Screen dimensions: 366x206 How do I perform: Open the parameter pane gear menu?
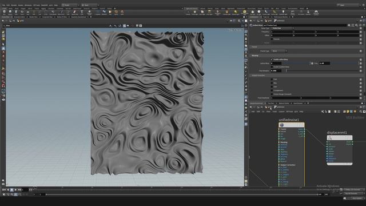(349, 25)
